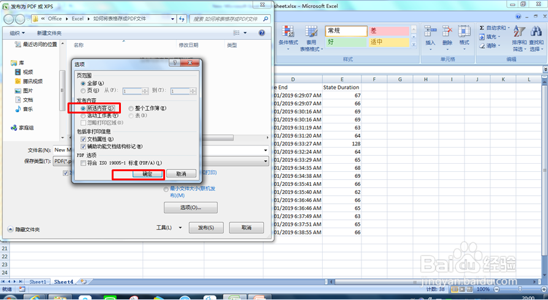
Task: Click the Options button in save dialog
Action: tap(190, 207)
